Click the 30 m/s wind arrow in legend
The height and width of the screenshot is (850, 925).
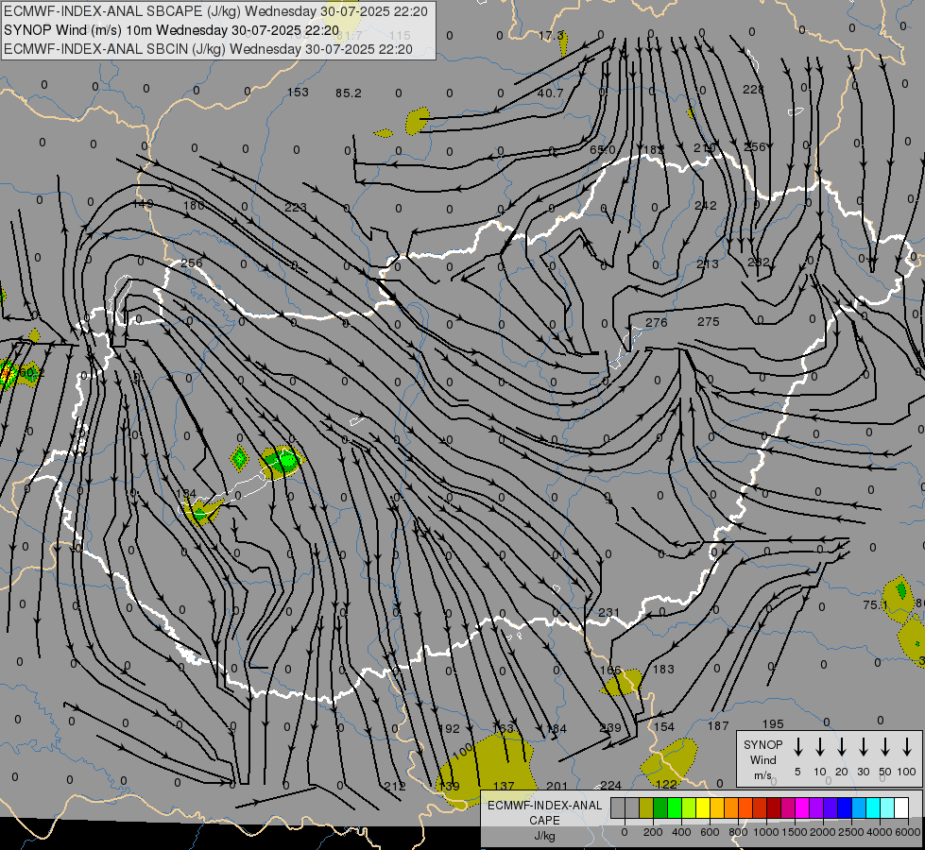(863, 747)
